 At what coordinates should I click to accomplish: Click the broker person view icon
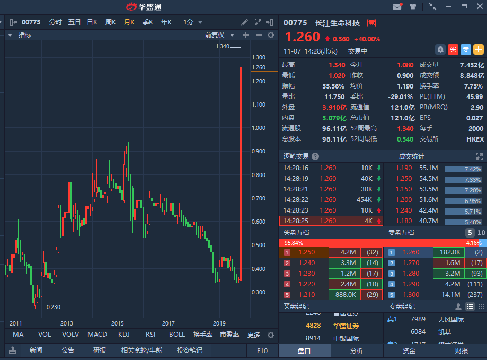(458, 306)
